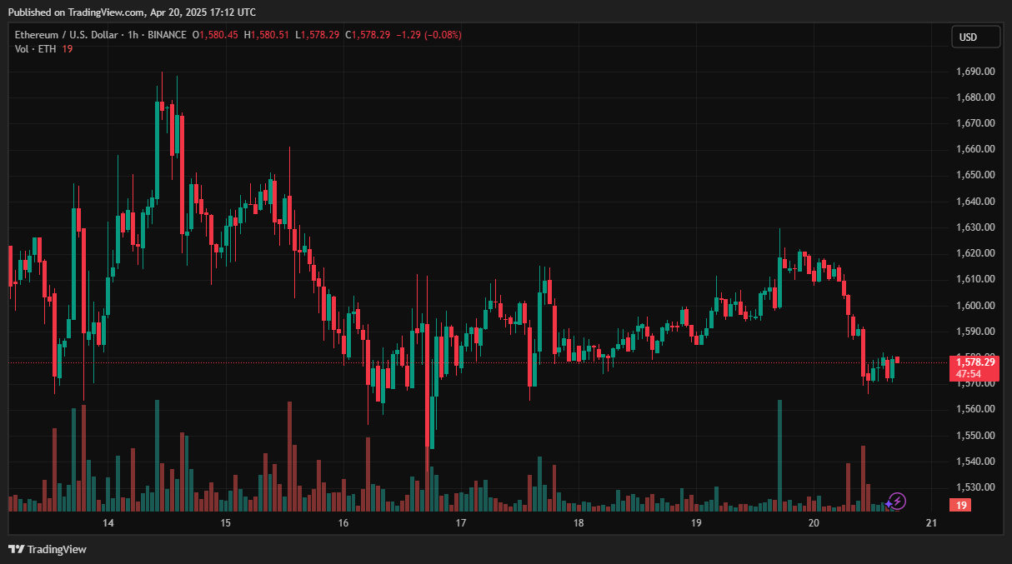The image size is (1012, 564).
Task: Click date label 14 on time axis
Action: pyautogui.click(x=108, y=523)
